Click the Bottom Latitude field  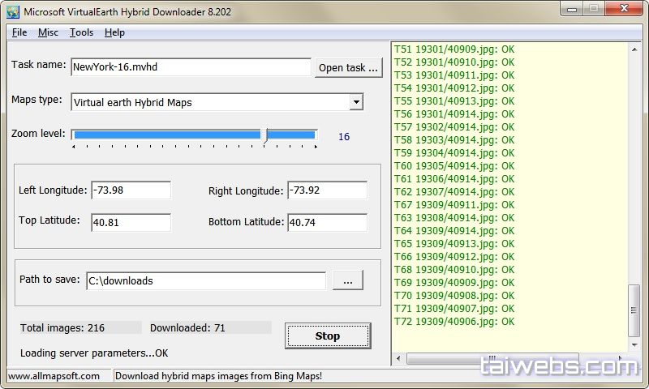(x=327, y=223)
